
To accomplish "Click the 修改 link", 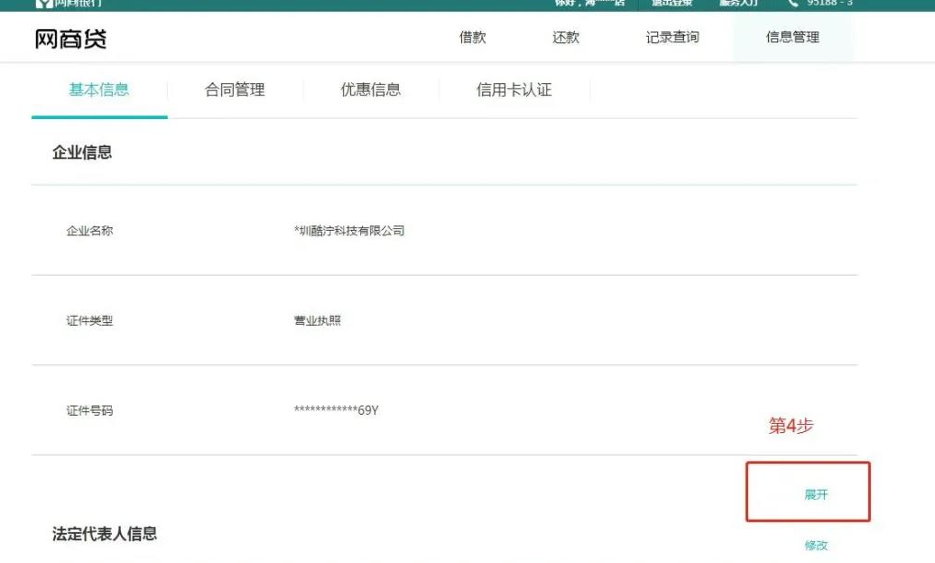I will 817,545.
